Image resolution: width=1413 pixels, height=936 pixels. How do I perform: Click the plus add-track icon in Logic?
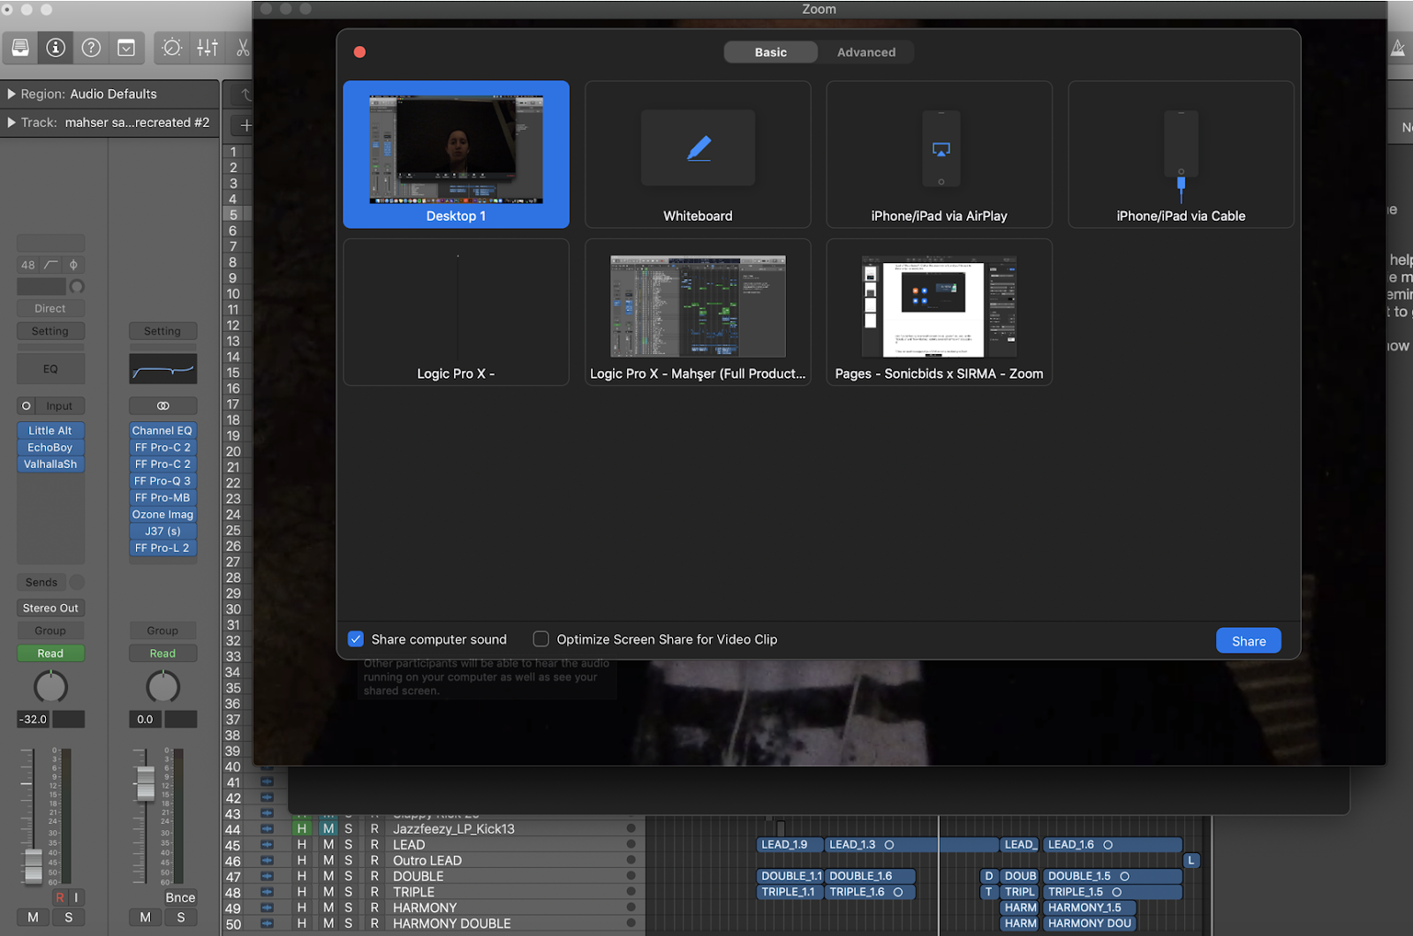click(x=246, y=125)
